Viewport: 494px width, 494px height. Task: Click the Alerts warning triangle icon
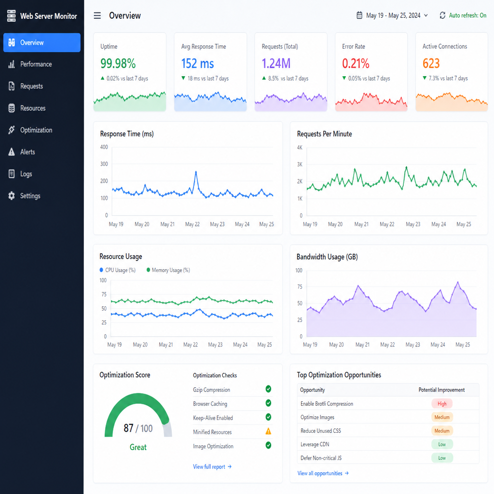[12, 152]
